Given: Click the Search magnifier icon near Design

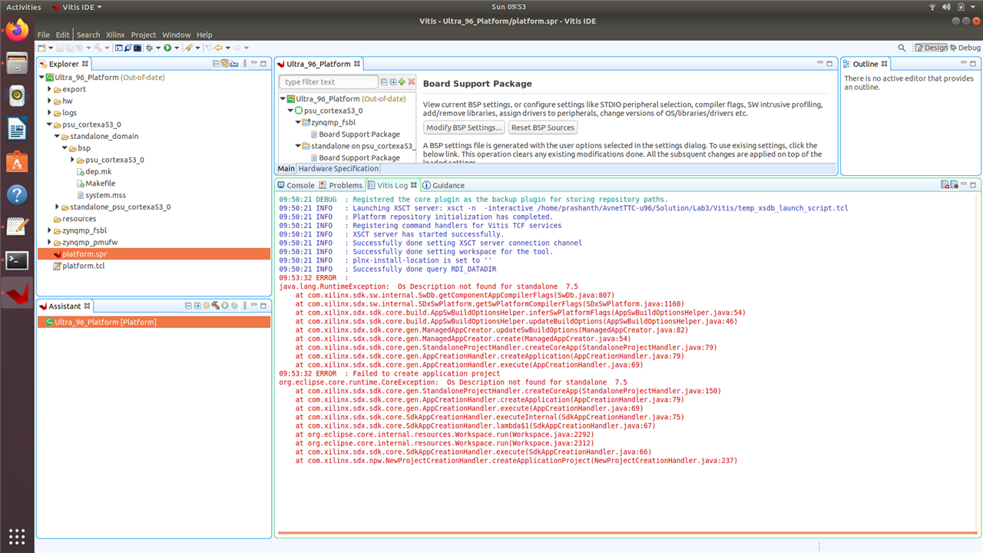Looking at the screenshot, I should coord(902,48).
